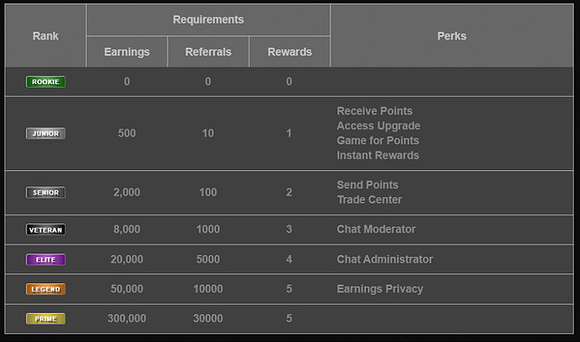Select the Chat Moderator perk
Viewport: 580px width, 342px height.
(376, 229)
